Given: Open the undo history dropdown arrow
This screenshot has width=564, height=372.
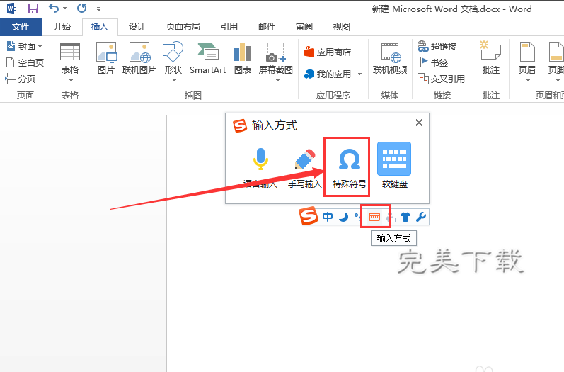Looking at the screenshot, I should click(x=64, y=8).
